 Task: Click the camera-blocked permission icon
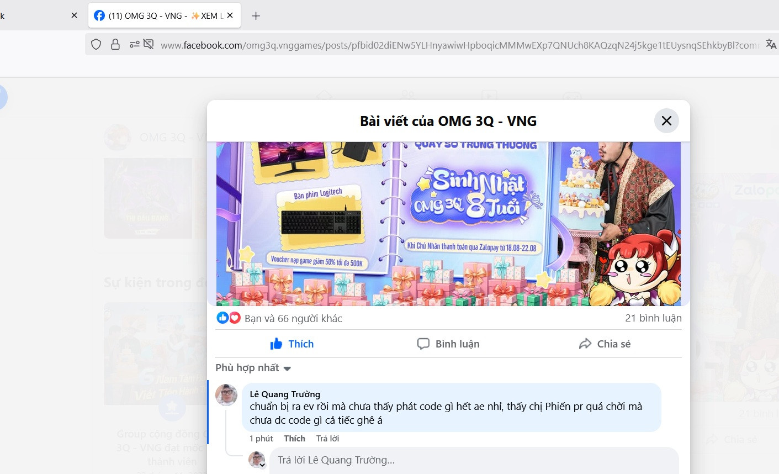(x=149, y=44)
